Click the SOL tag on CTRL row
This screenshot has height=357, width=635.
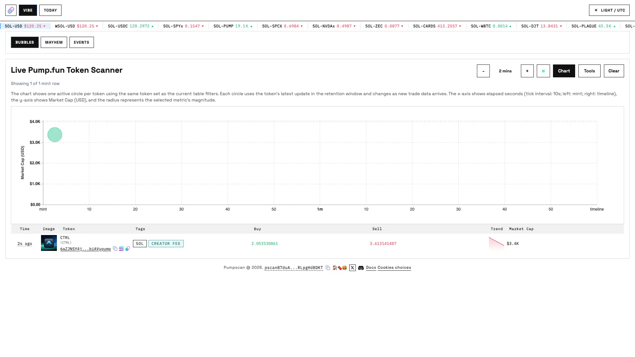pyautogui.click(x=140, y=244)
